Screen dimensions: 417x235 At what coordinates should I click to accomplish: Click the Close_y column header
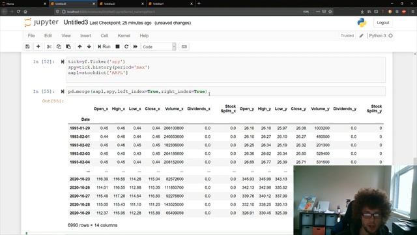pos(298,109)
